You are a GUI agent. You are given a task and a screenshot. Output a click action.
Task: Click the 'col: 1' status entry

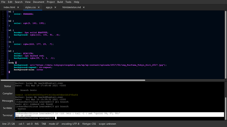21,124
